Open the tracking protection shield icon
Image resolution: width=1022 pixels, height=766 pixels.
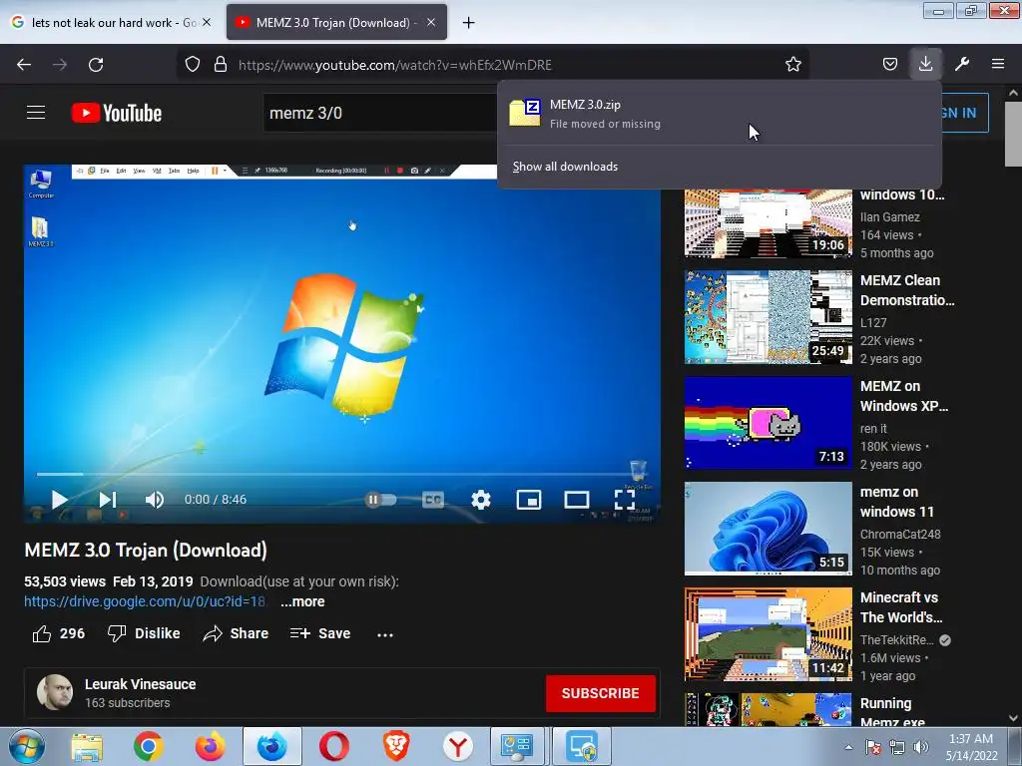point(193,64)
